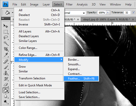Open the Window menu
Image resolution: width=136 pixels, height=106 pixels.
tap(115, 4)
